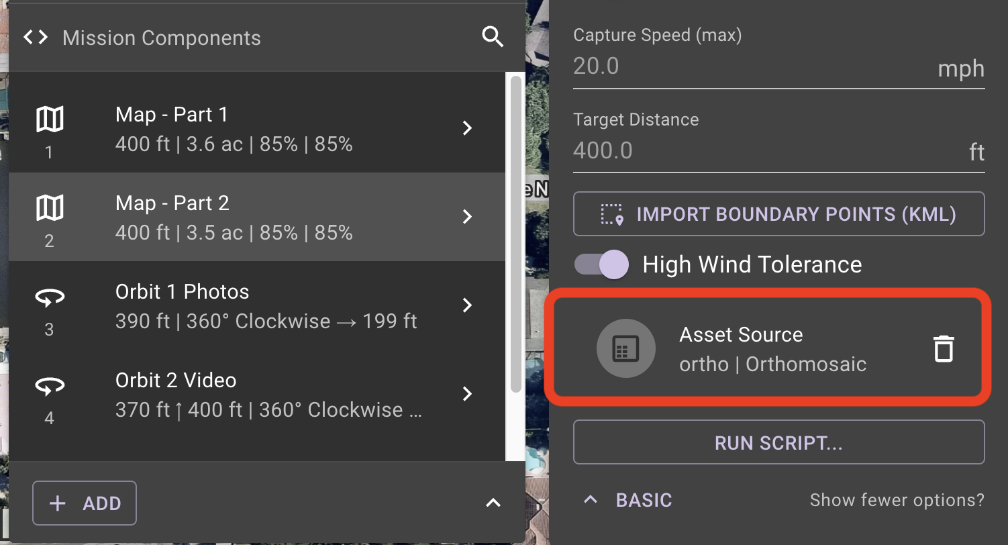The image size is (1008, 545).
Task: Expand Orbit 1 Photos with right arrow
Action: point(468,305)
